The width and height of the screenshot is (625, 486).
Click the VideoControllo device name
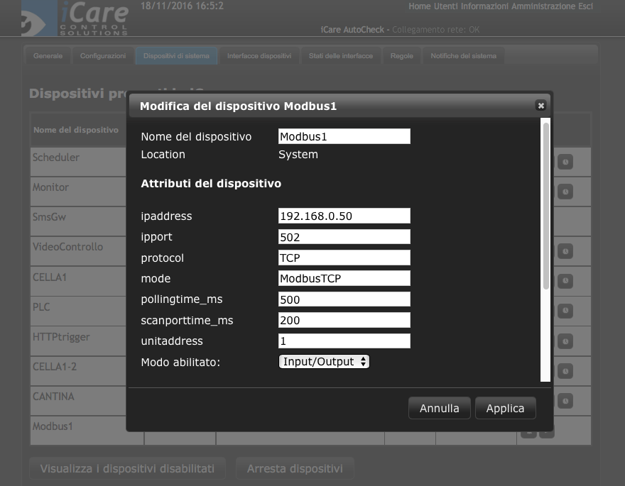click(x=67, y=247)
